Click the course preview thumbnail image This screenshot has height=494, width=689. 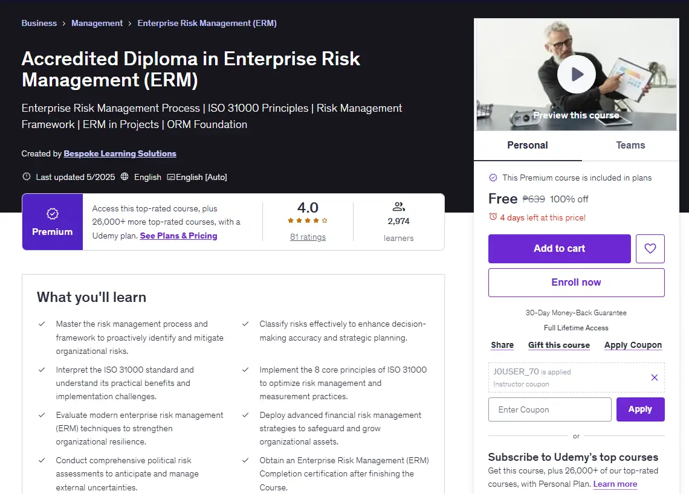pos(576,74)
